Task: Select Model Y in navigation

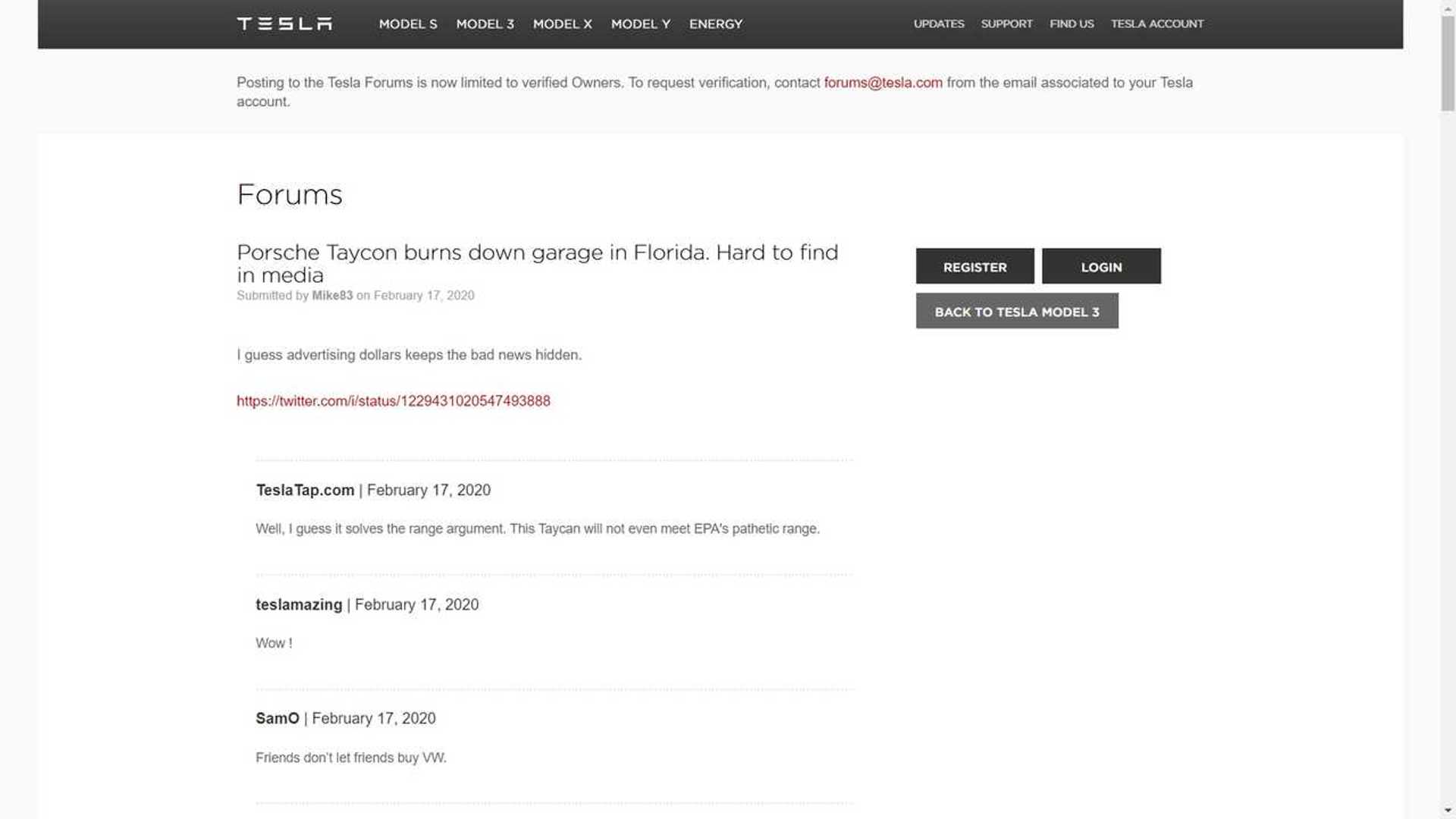Action: [641, 24]
